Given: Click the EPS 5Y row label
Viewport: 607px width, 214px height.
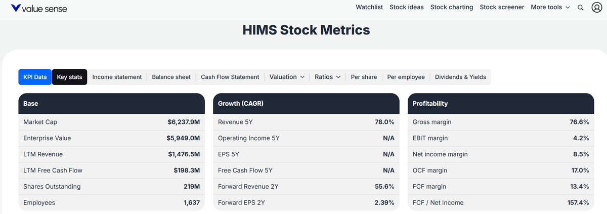Looking at the screenshot, I should [228, 154].
